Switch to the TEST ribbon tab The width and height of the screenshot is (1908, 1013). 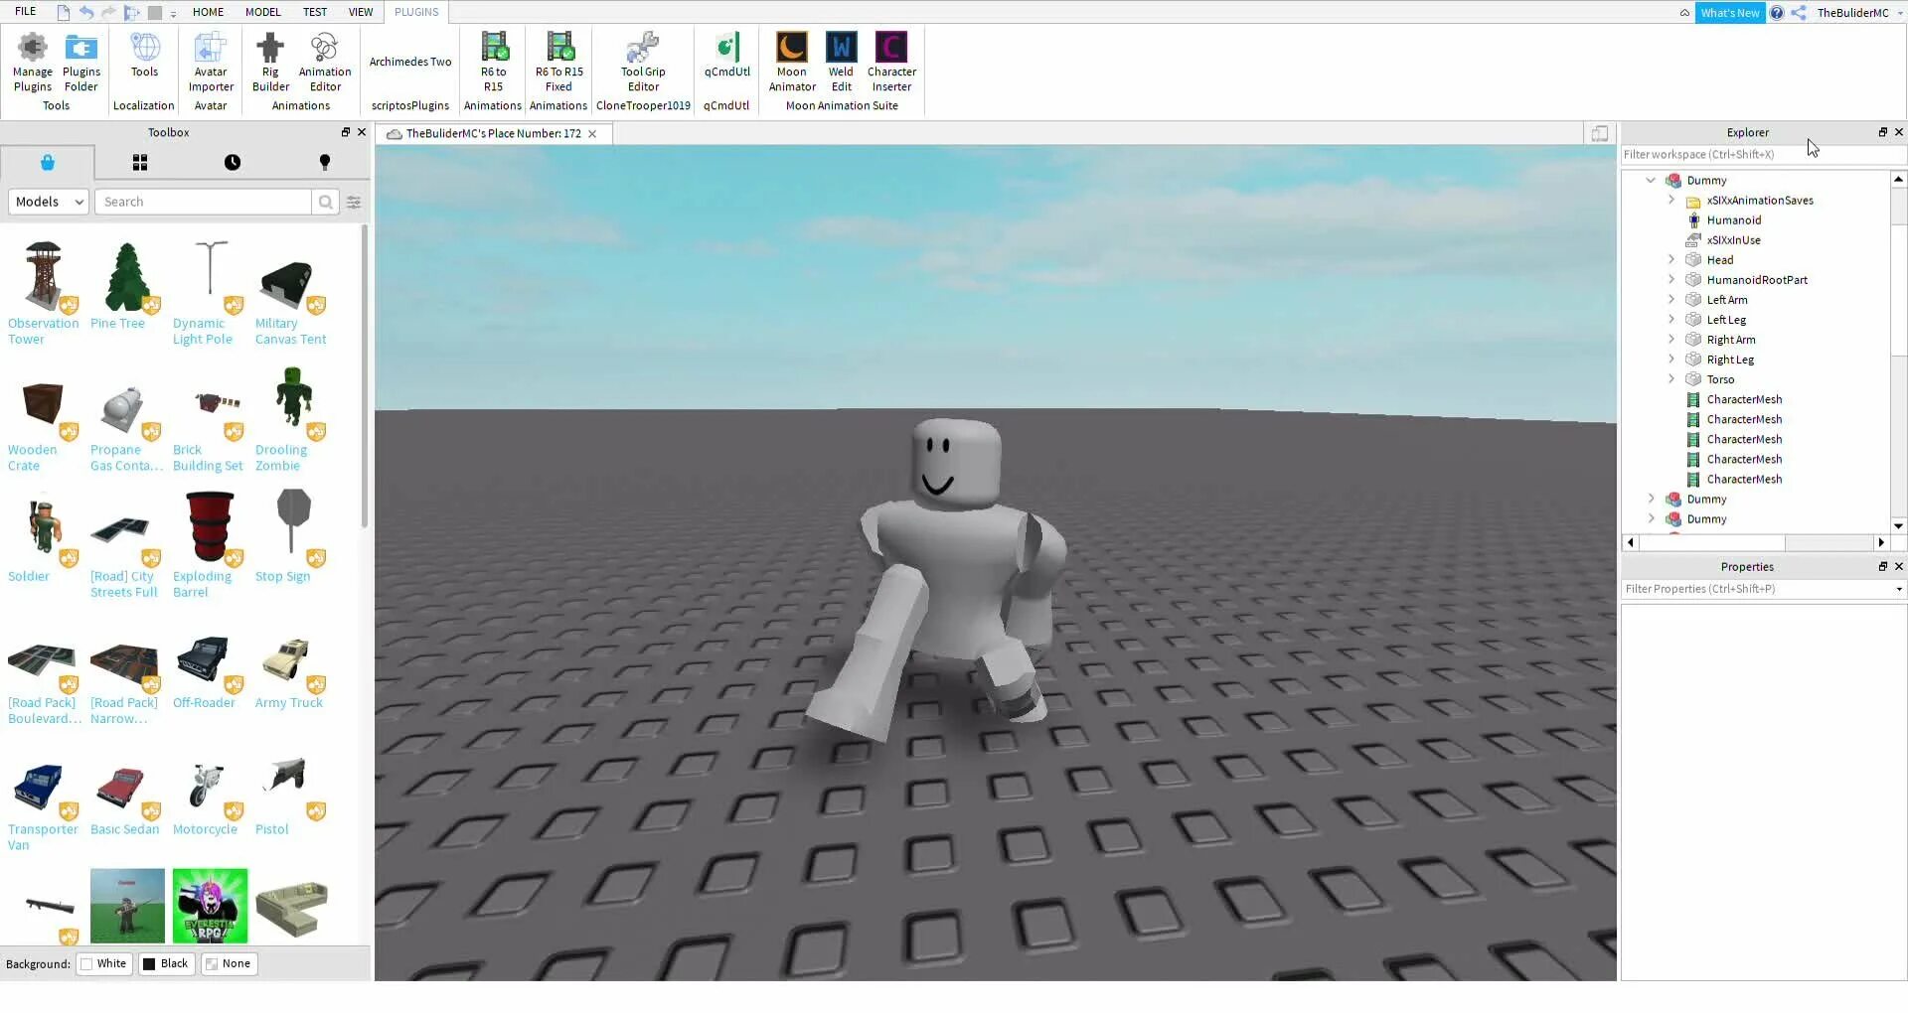[x=315, y=12]
